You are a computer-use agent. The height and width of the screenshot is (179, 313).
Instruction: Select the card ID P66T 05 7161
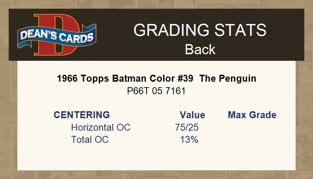(x=156, y=91)
